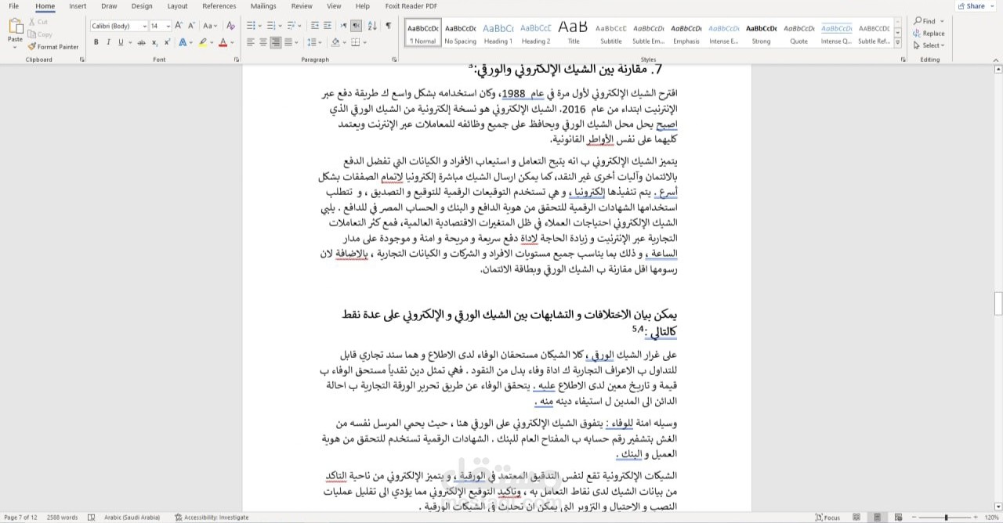Apply the red font color

coord(223,42)
